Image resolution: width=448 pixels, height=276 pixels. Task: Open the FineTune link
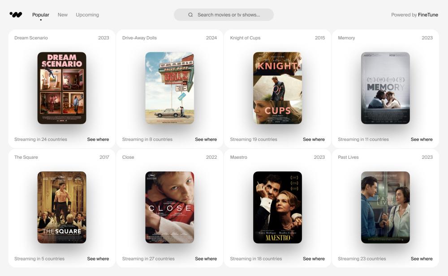pos(428,15)
